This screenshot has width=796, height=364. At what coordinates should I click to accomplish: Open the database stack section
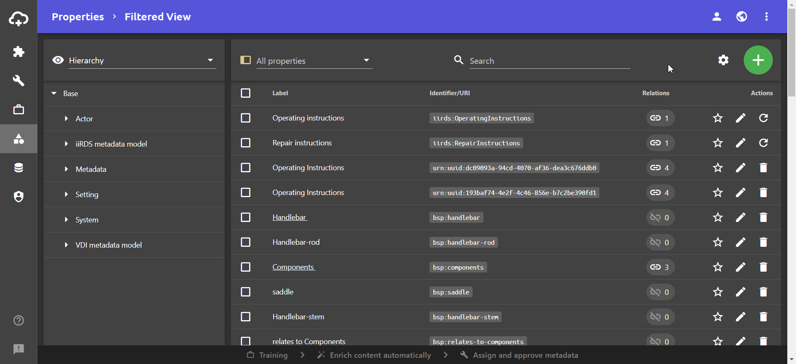19,168
